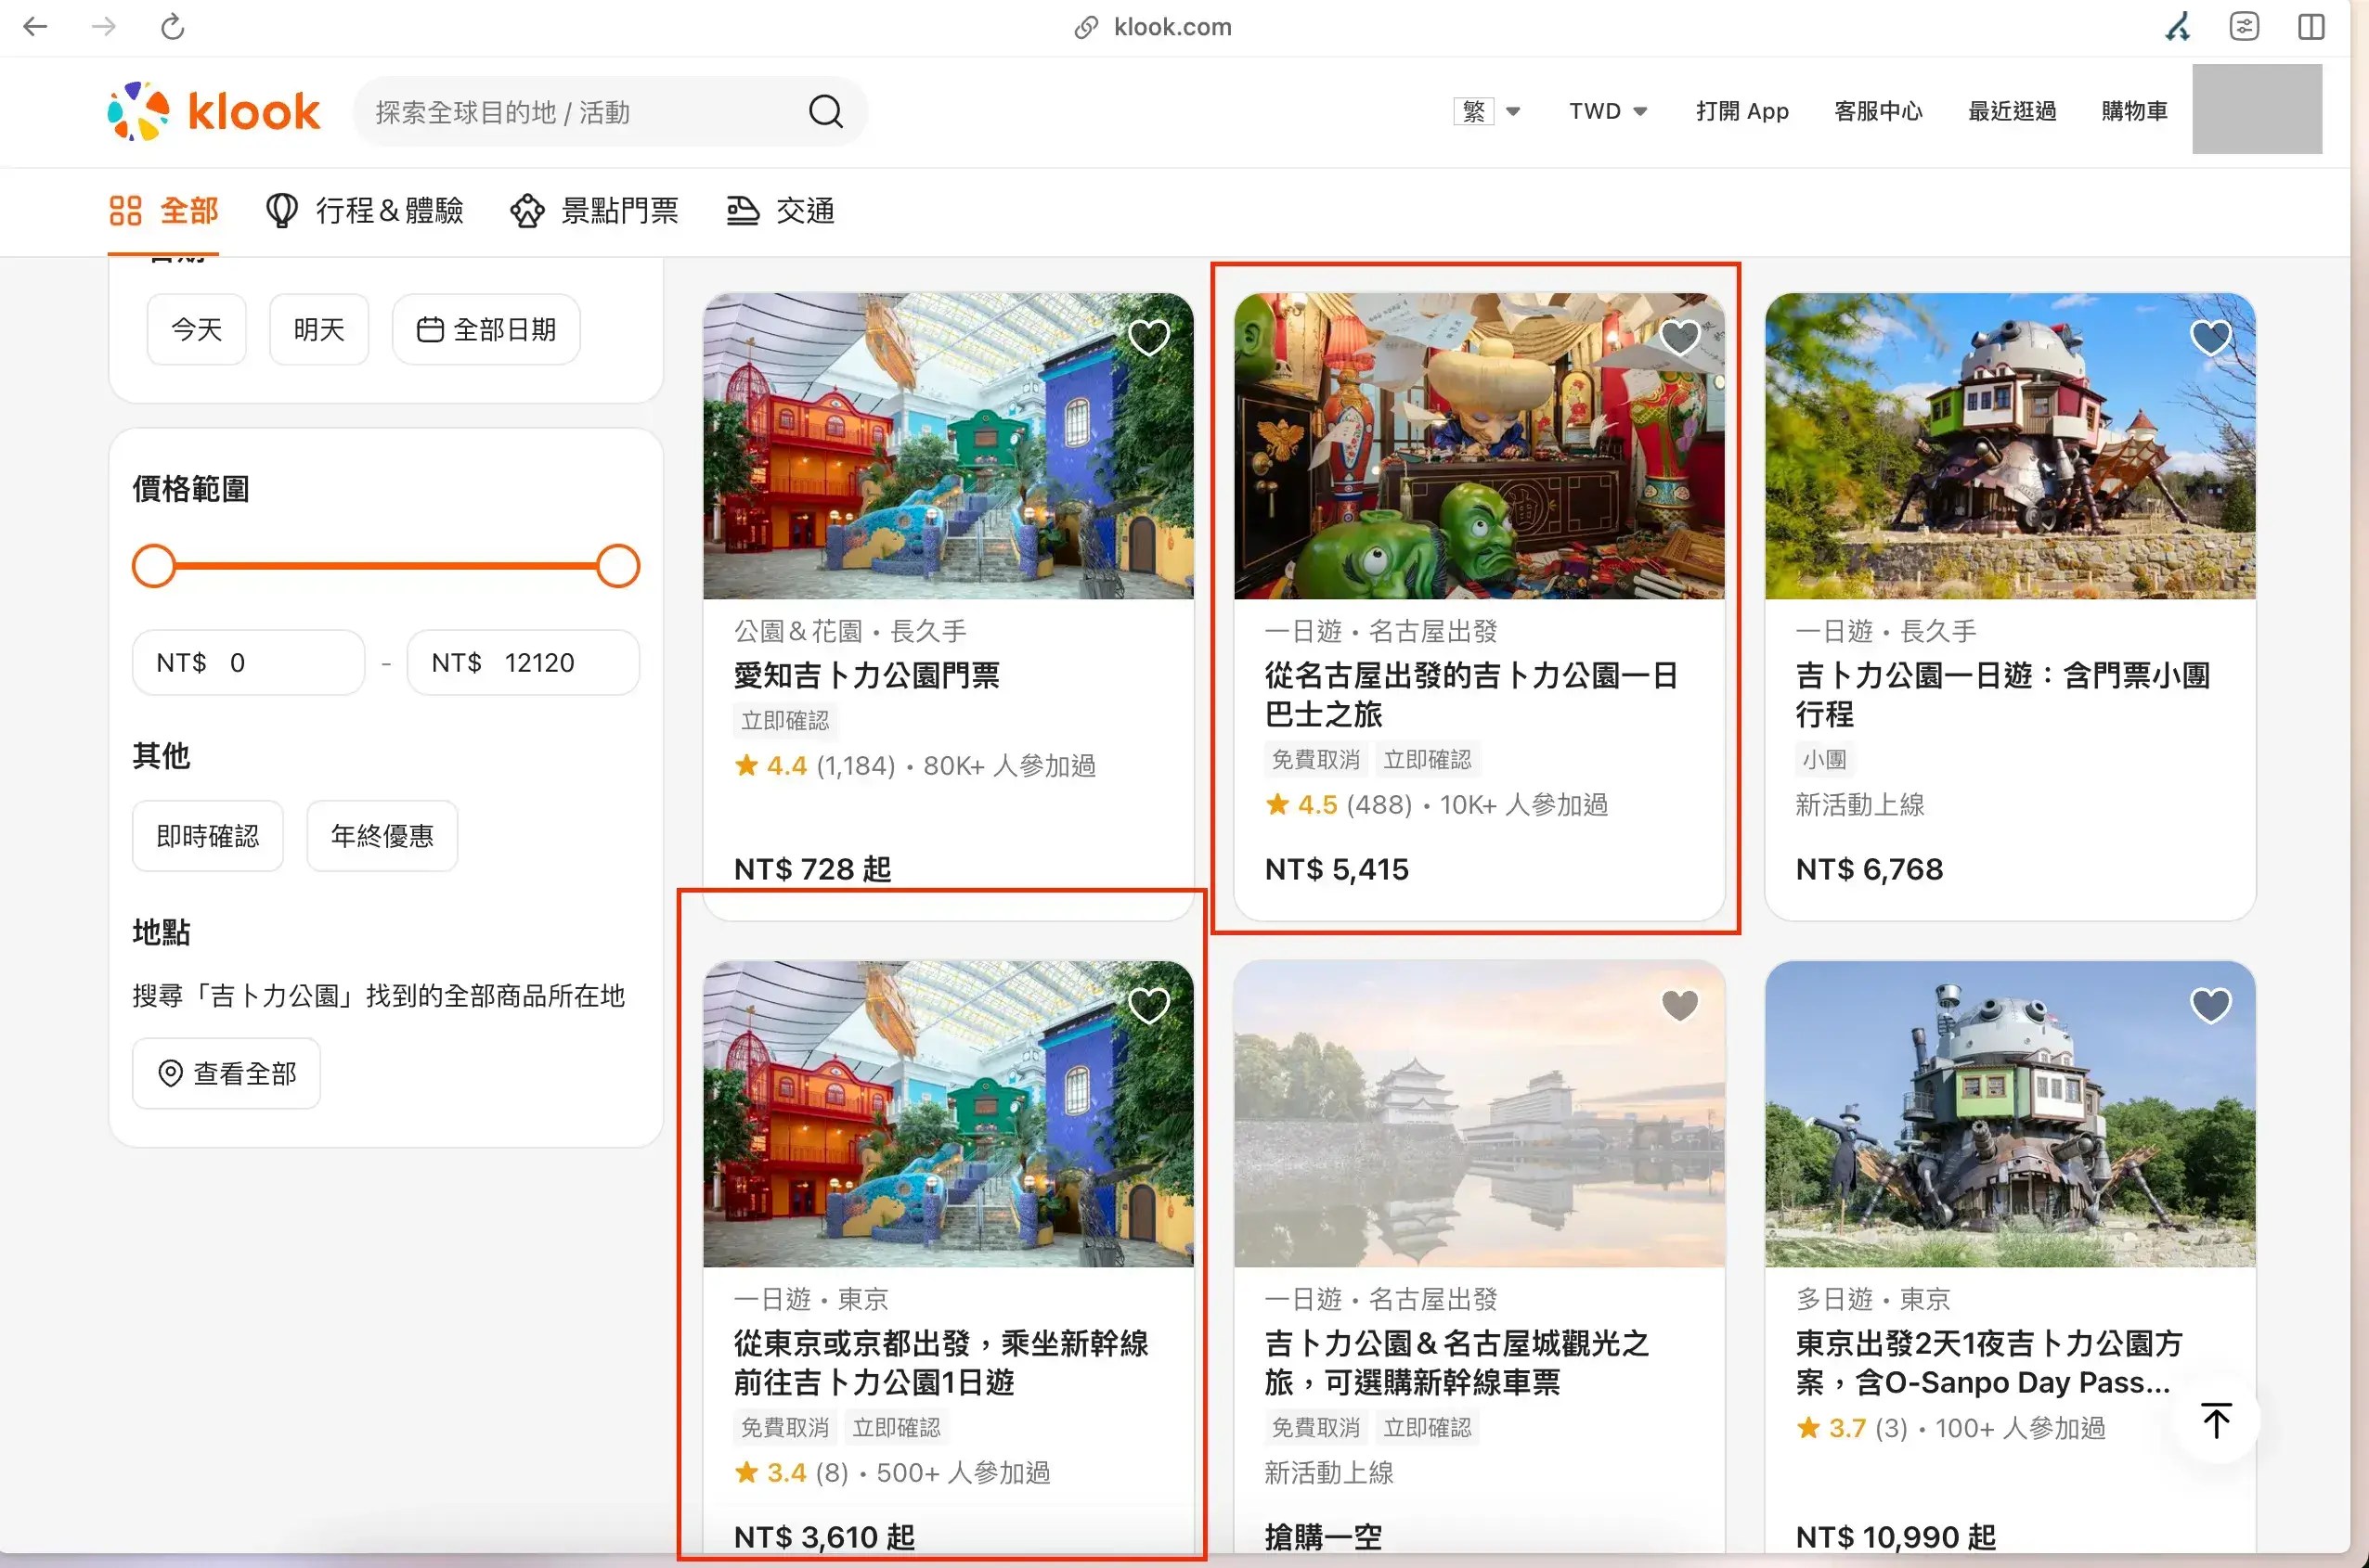Click the location pin icon in 查看全部
Image resolution: width=2369 pixels, height=1568 pixels.
170,1072
